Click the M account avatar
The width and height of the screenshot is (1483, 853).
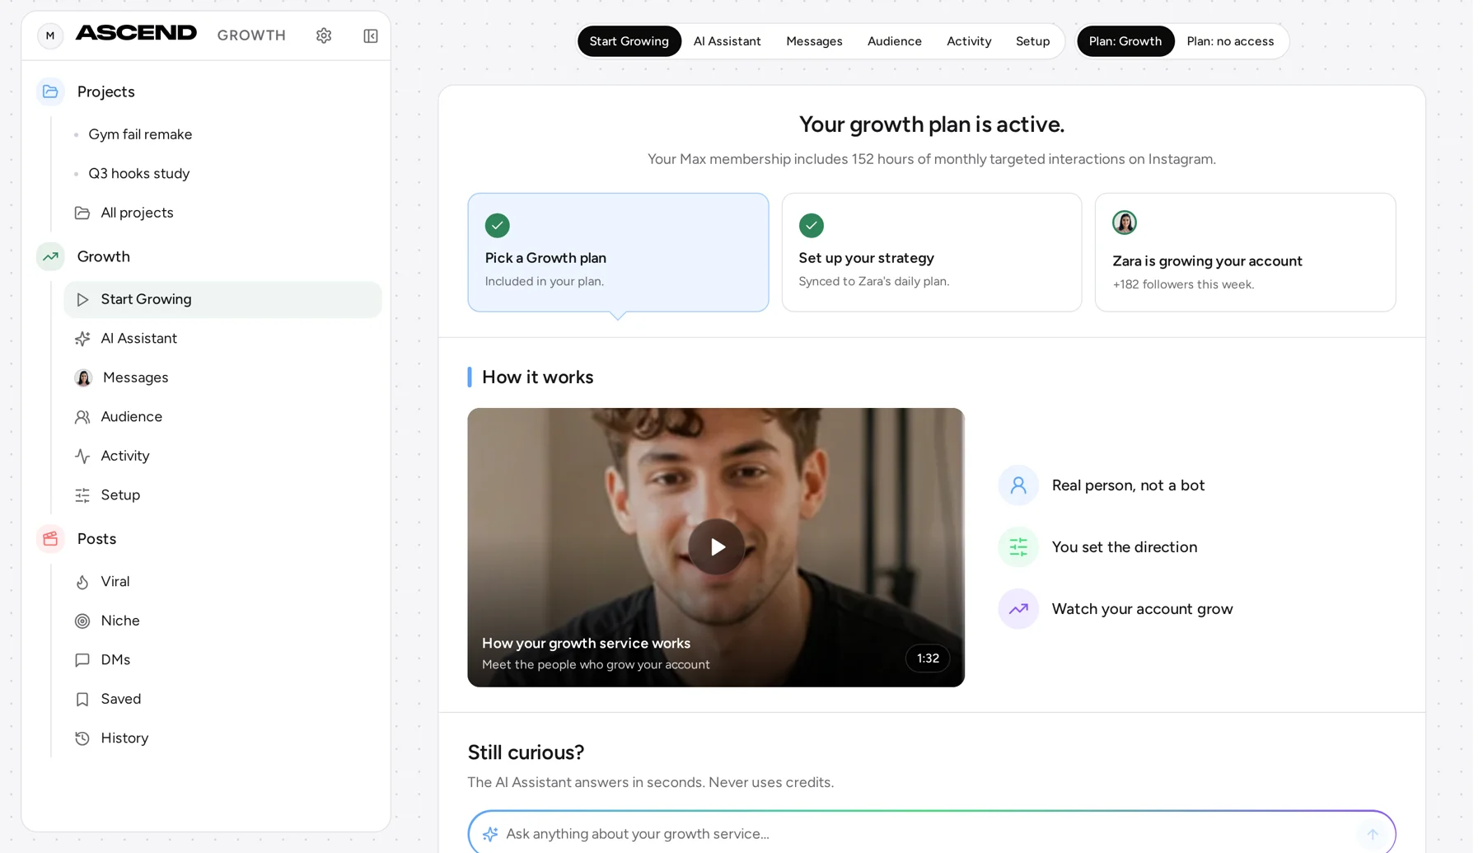pos(50,35)
